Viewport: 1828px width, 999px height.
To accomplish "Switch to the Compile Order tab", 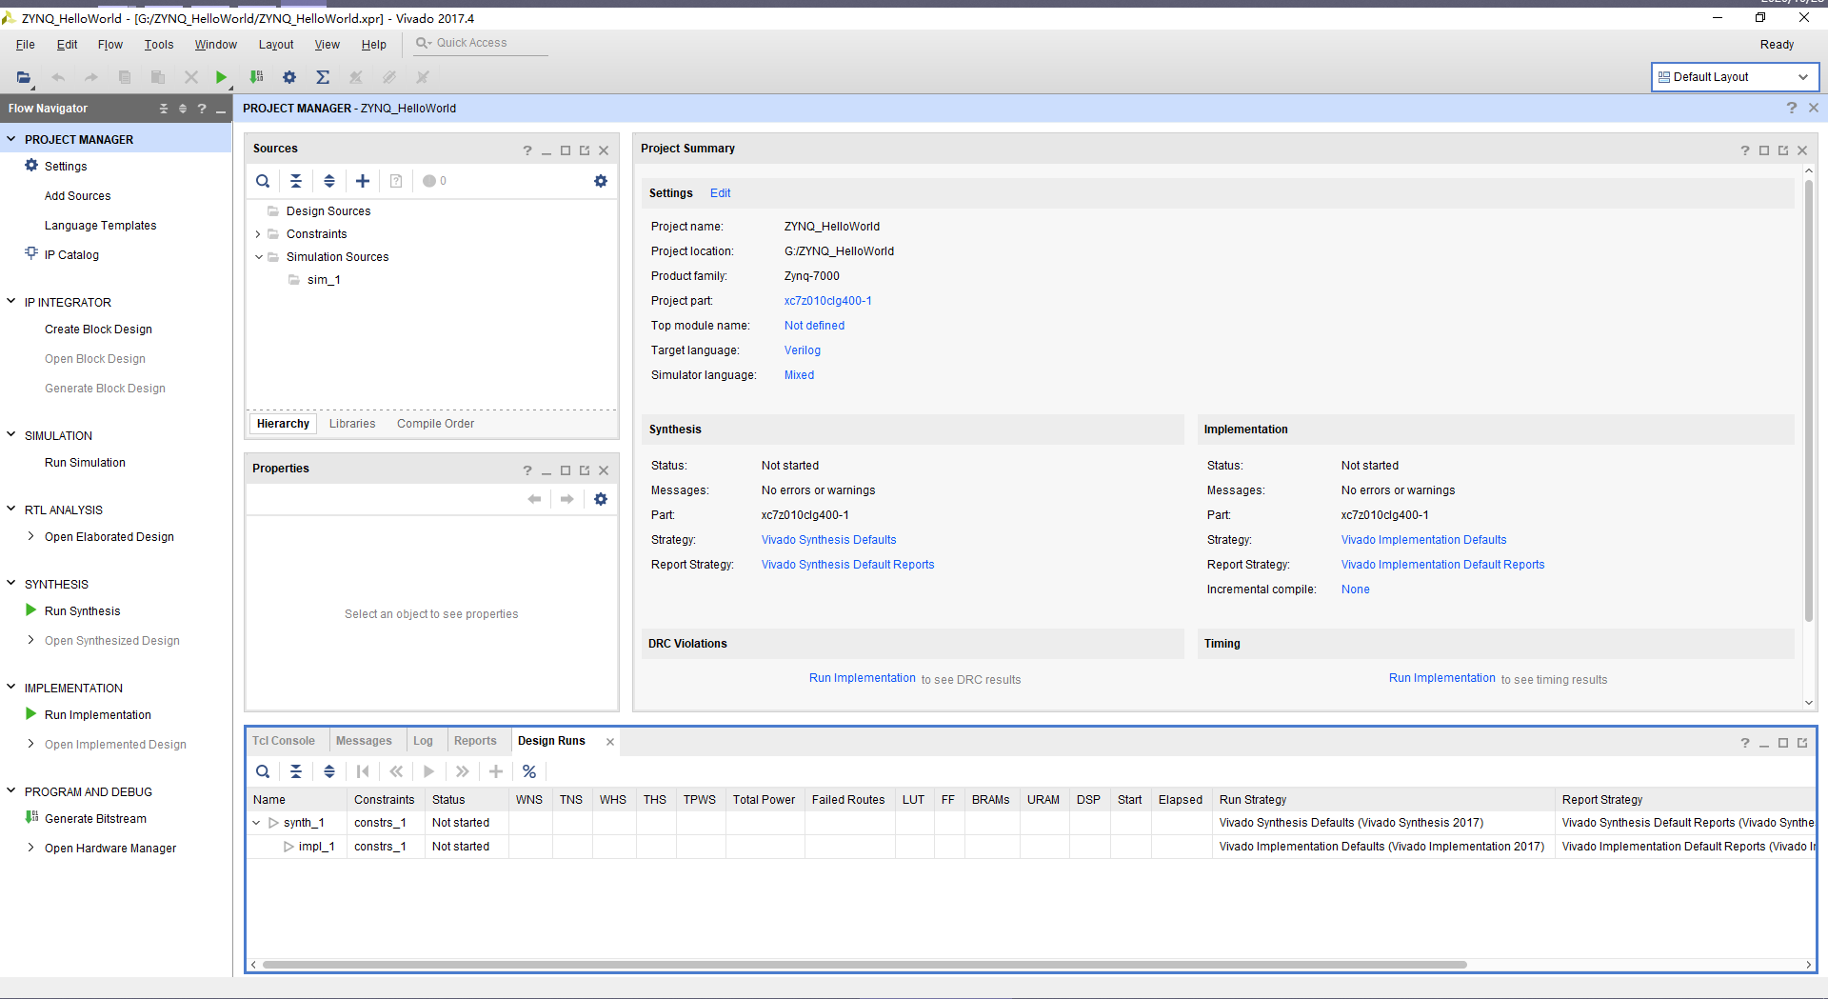I will tap(436, 424).
